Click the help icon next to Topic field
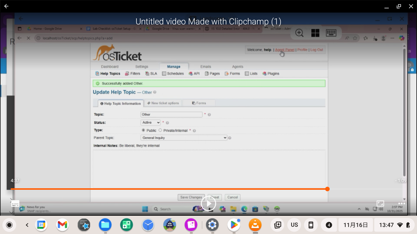 [209, 115]
